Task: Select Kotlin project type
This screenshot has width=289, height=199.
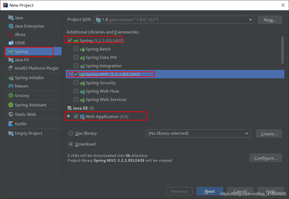Action: point(33,124)
